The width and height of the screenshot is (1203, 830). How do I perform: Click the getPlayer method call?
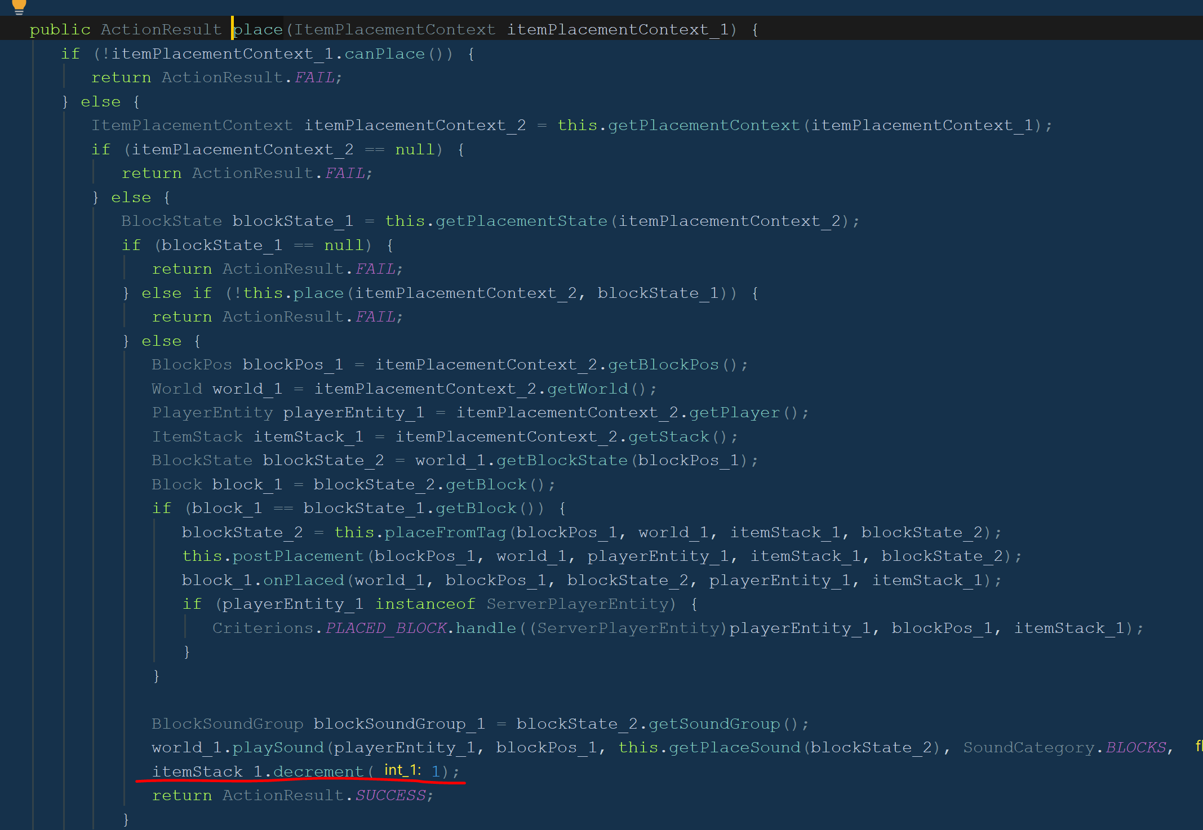pos(734,412)
